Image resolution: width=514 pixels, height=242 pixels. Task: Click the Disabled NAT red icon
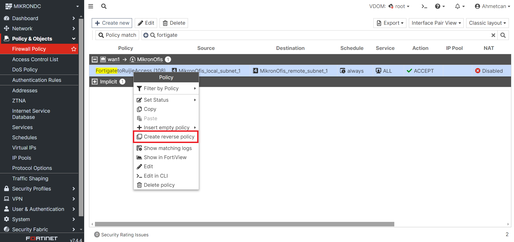coord(478,71)
